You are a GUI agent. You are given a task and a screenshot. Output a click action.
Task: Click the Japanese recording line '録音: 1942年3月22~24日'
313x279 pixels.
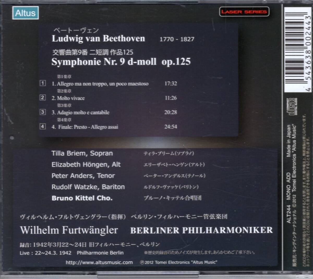[x=53, y=245]
